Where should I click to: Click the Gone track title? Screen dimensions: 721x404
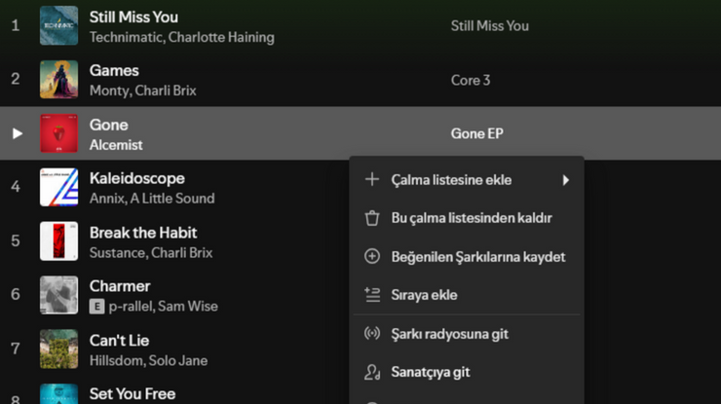(x=108, y=125)
